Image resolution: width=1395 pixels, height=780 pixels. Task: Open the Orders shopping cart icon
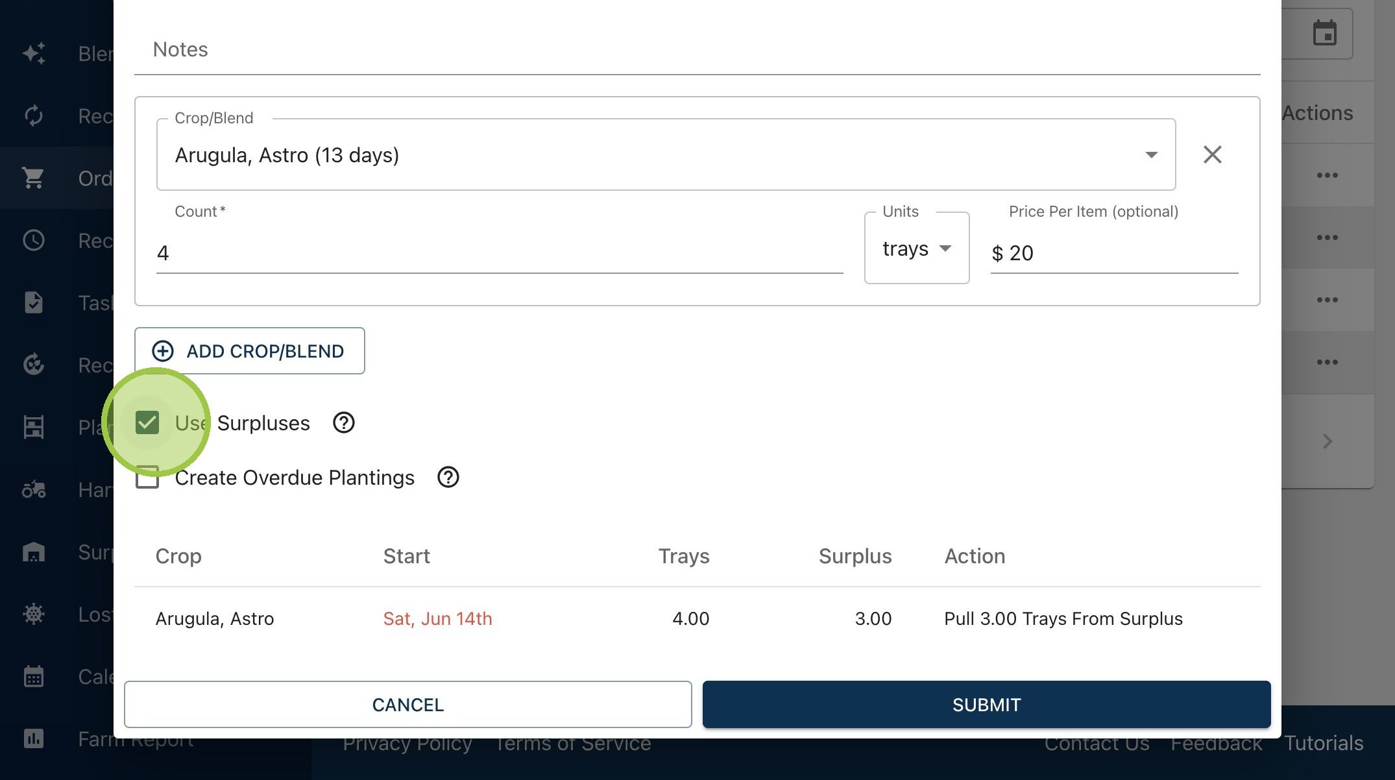tap(33, 178)
